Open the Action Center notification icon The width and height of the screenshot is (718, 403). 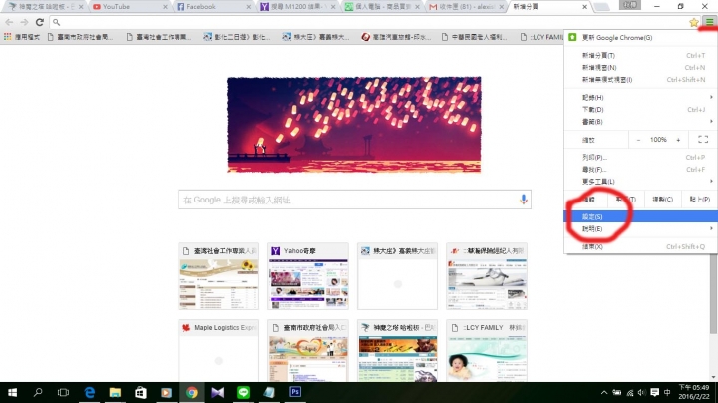(x=655, y=392)
